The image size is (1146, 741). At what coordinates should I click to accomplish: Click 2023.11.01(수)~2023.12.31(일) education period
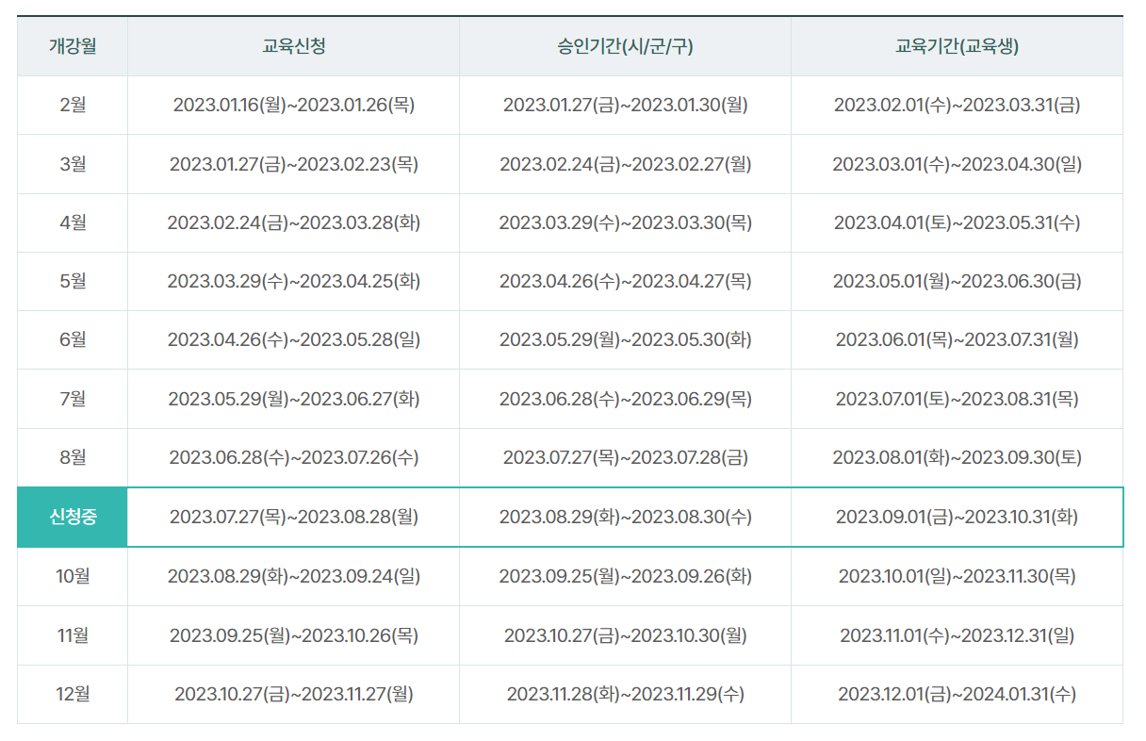957,634
